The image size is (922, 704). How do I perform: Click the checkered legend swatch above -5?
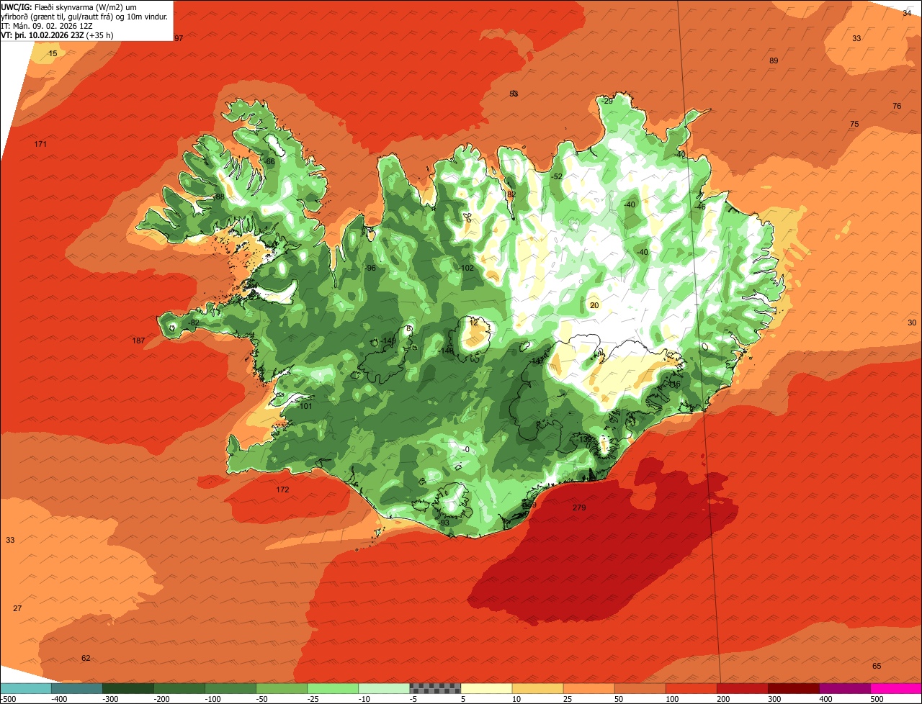tap(435, 688)
